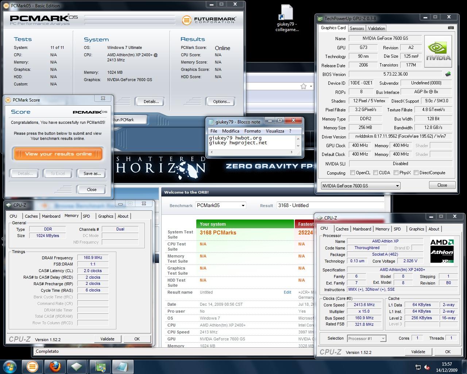Click the GPU-Z title bar icon

(320, 18)
